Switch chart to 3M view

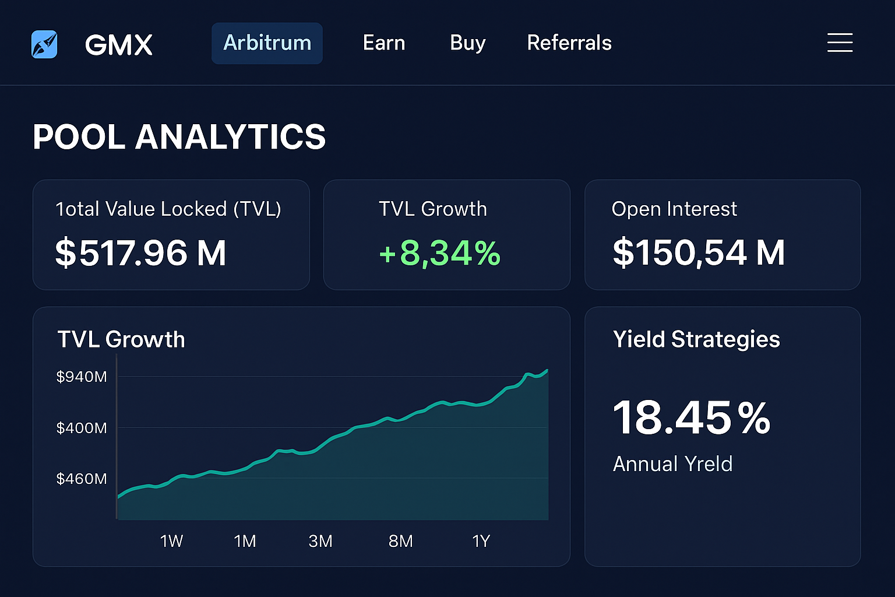tap(320, 540)
